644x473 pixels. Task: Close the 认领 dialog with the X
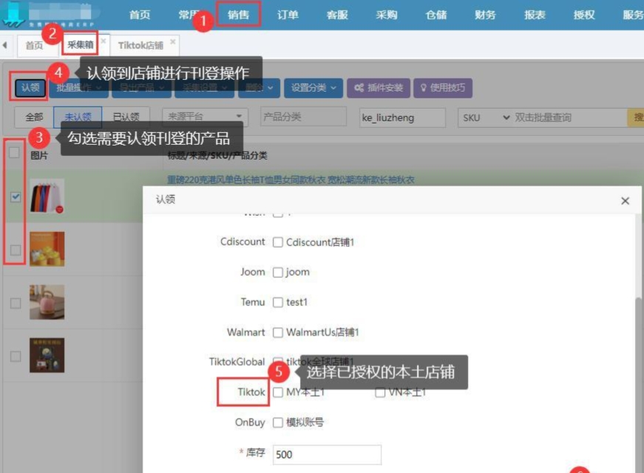(625, 200)
